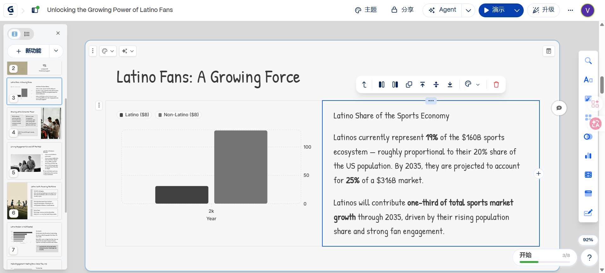Click the Gamma logo home icon

[10, 10]
